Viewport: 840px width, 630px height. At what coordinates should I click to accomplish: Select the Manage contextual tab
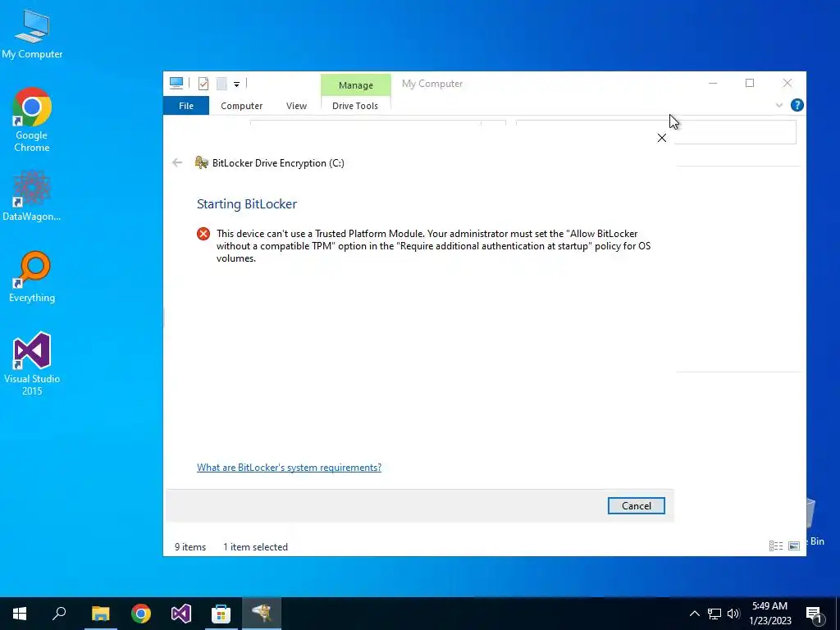[x=356, y=85]
